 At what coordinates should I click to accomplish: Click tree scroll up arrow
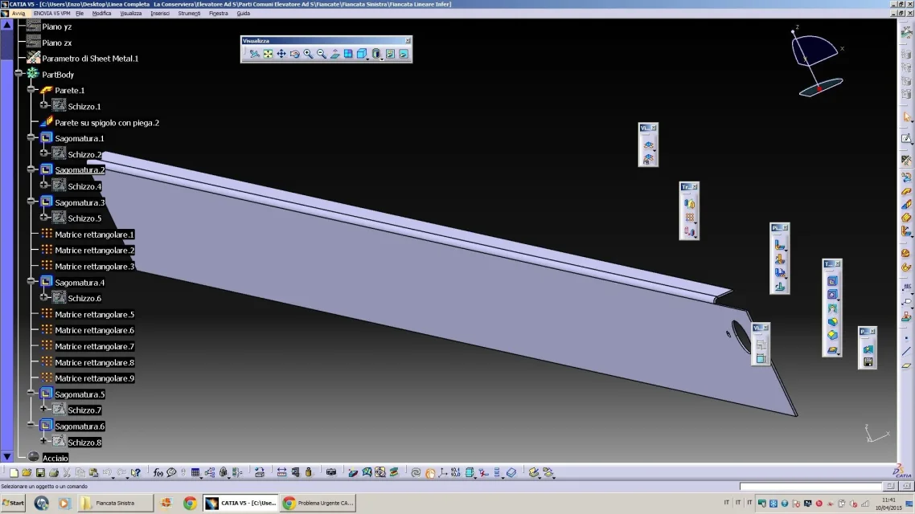point(7,25)
